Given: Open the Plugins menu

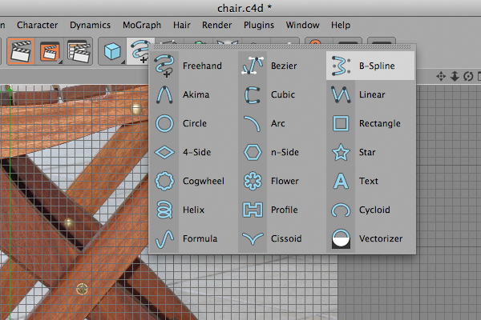Looking at the screenshot, I should (x=259, y=25).
